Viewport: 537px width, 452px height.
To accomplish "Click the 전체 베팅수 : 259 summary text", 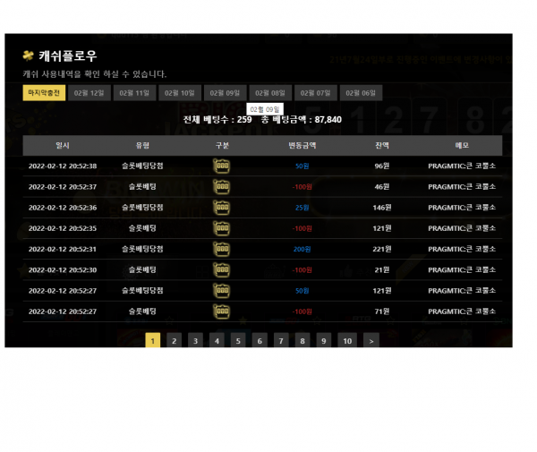I will 217,120.
